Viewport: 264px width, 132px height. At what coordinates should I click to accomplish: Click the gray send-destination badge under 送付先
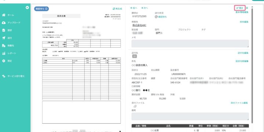pyautogui.click(x=134, y=56)
